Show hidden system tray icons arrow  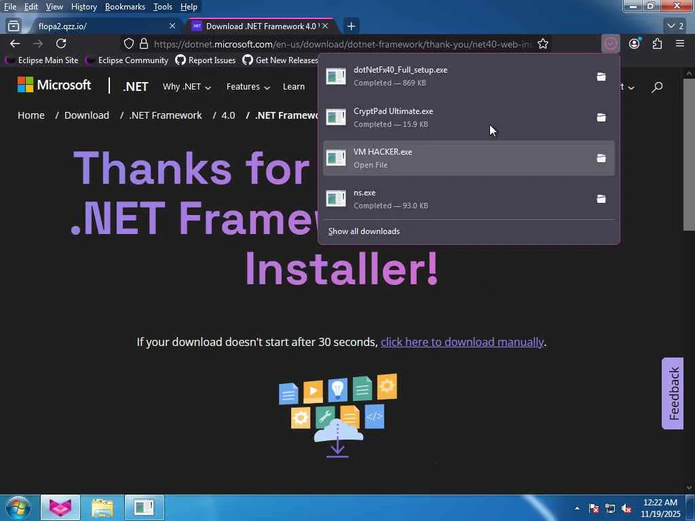click(577, 508)
